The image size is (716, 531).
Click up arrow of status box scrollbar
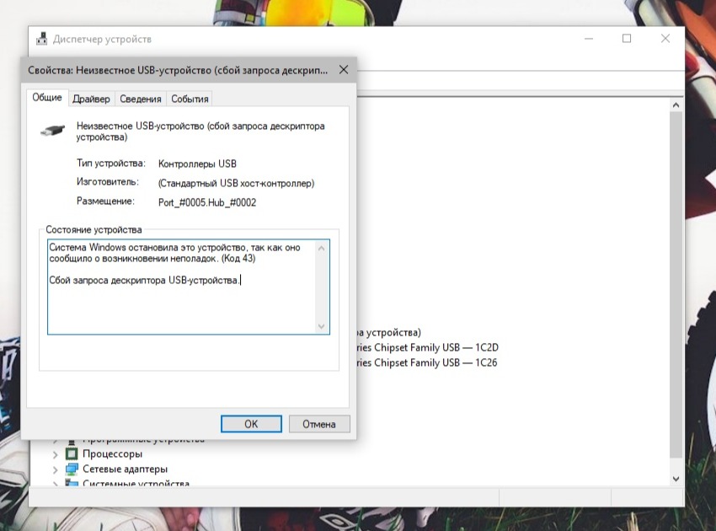[322, 248]
